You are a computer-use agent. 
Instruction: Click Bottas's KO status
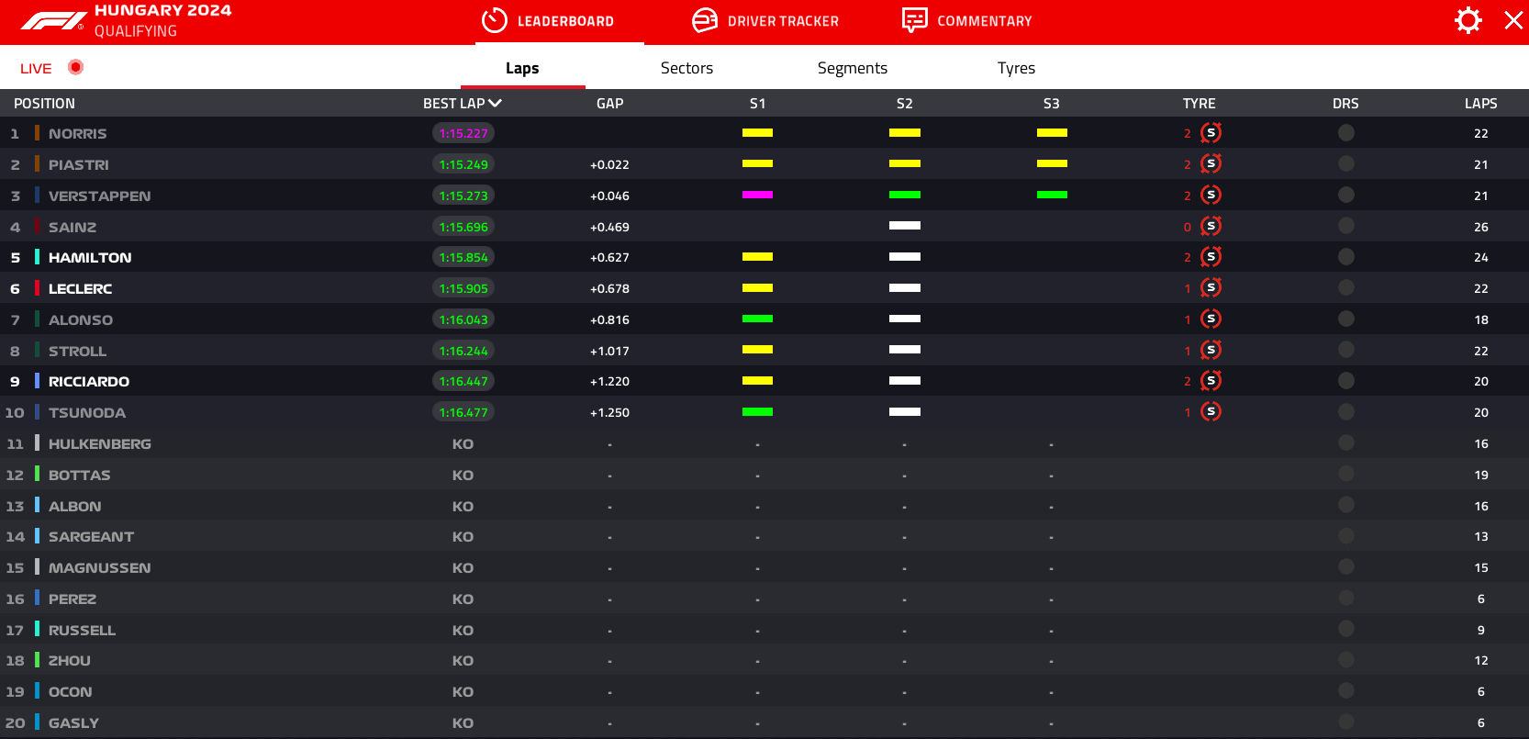click(463, 476)
